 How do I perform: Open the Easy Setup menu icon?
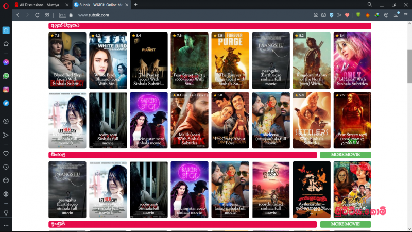[406, 15]
